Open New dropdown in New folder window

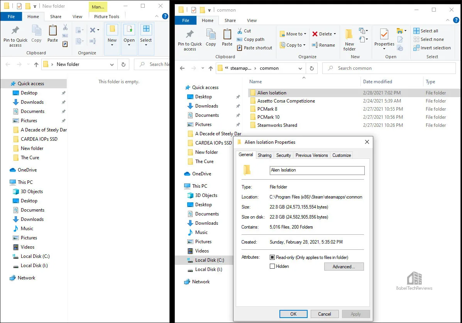click(112, 39)
